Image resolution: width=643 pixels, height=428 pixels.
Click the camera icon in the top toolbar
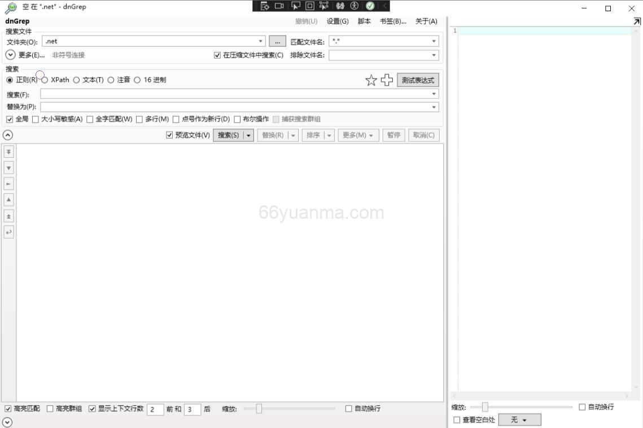point(278,6)
